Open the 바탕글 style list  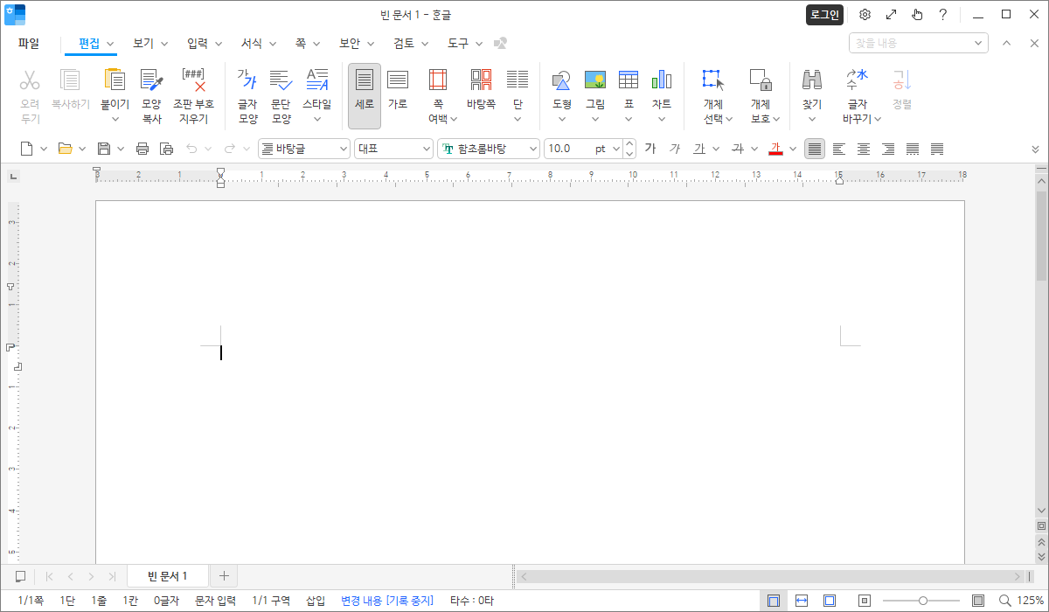302,148
